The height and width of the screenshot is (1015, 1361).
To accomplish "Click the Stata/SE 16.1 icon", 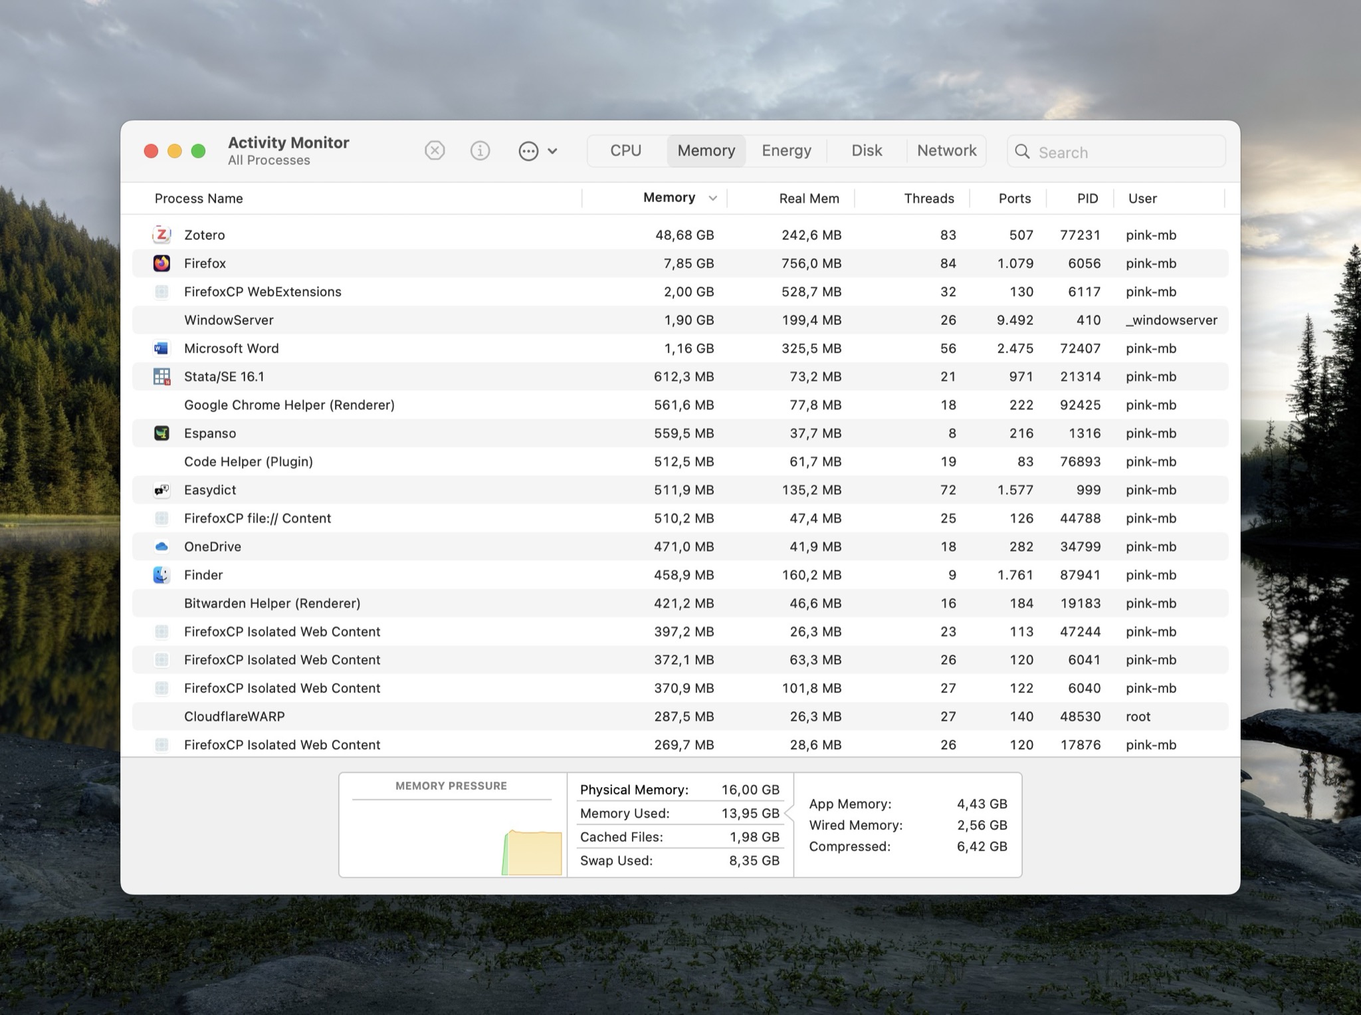I will point(161,377).
